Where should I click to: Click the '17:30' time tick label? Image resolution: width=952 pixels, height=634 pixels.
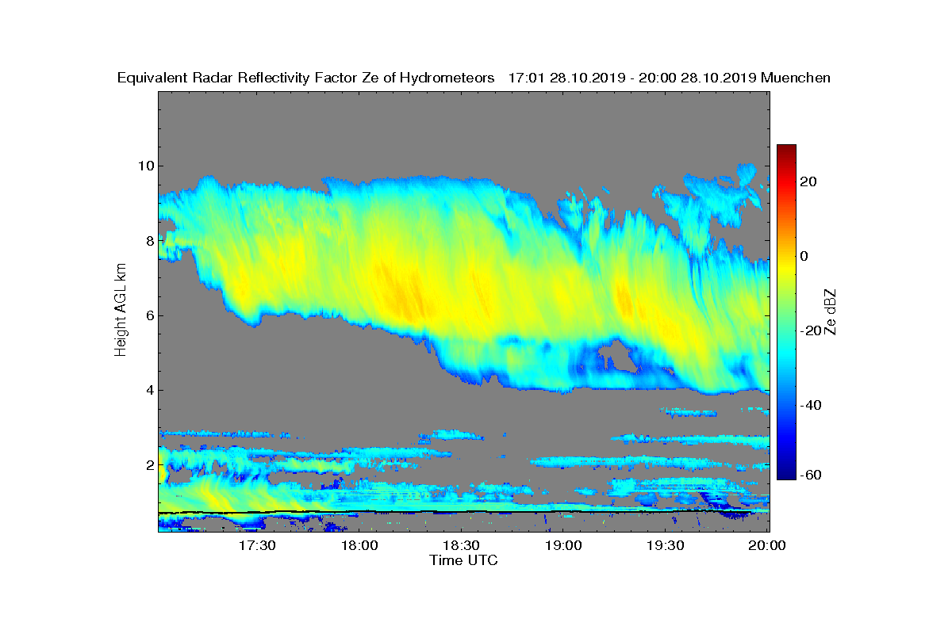tap(258, 546)
